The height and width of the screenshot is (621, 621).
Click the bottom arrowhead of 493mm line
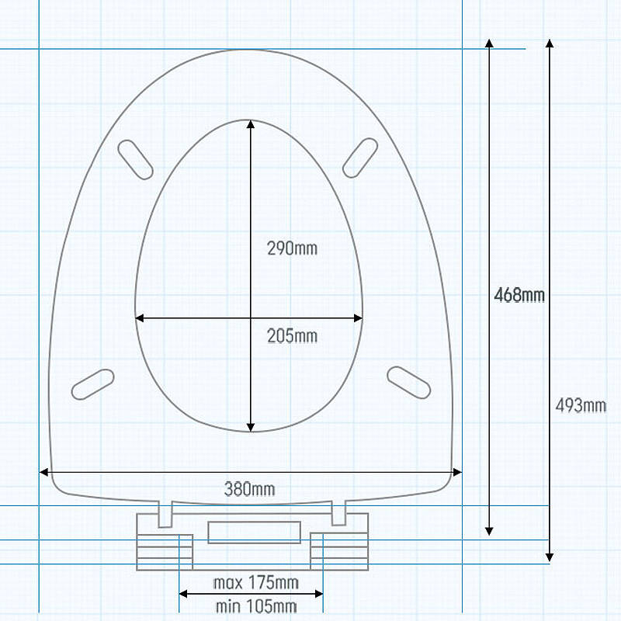550,557
